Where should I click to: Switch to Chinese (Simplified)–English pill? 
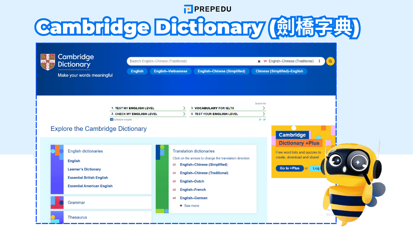(279, 71)
